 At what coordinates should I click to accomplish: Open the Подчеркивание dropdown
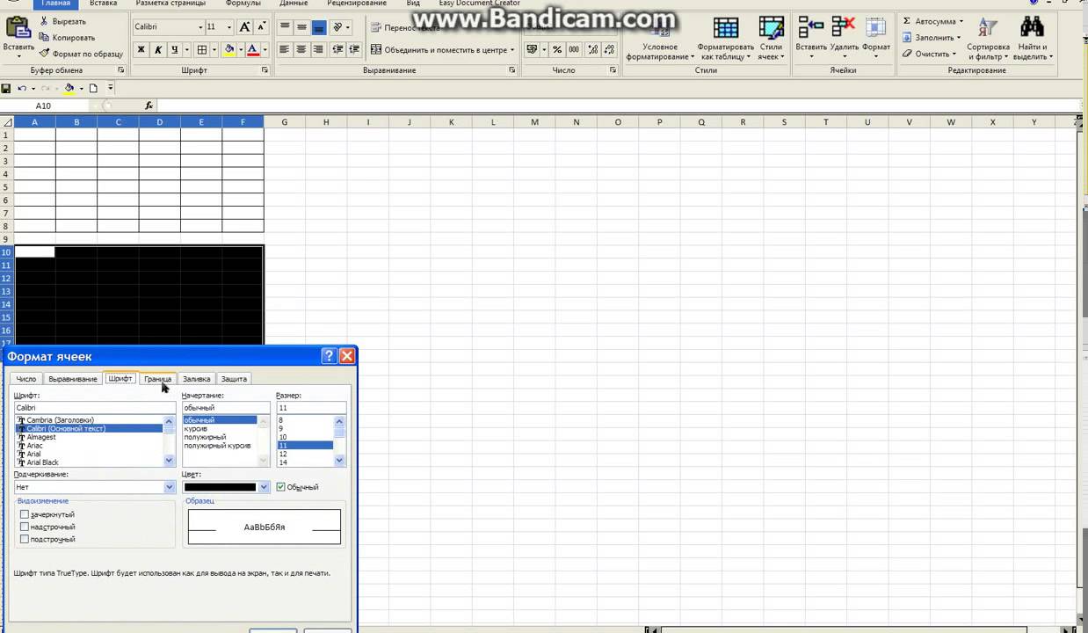(170, 487)
